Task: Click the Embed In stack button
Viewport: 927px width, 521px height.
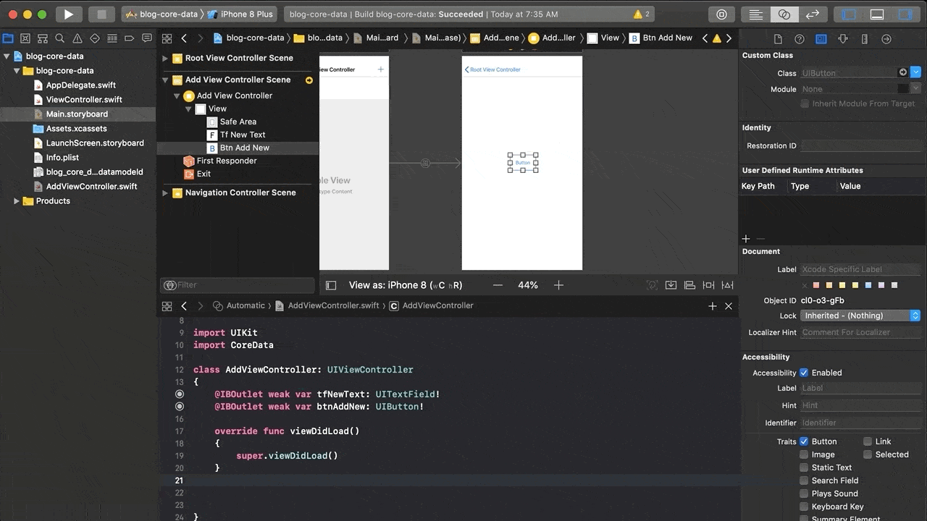Action: [x=671, y=285]
